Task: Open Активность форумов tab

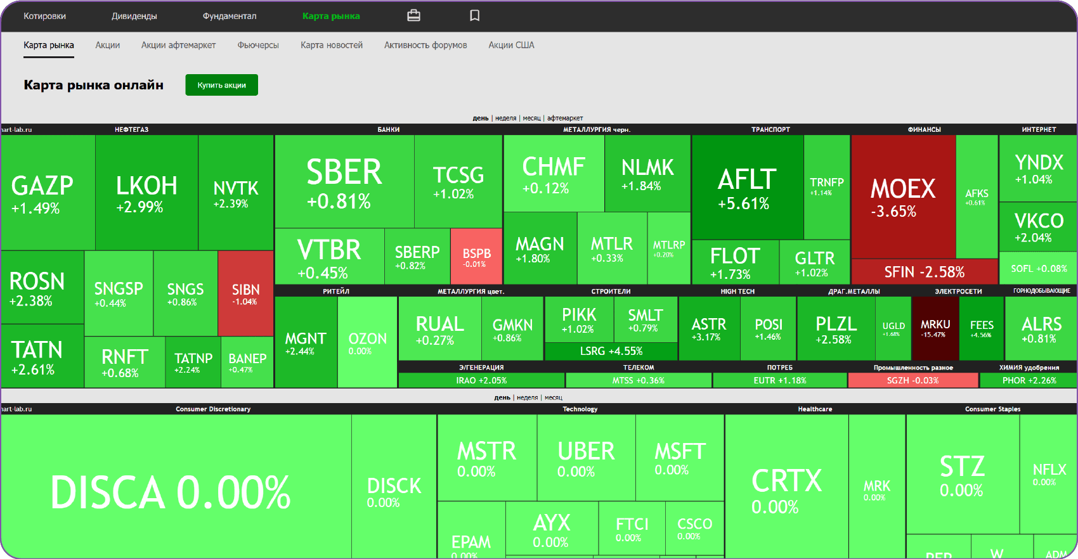Action: [x=425, y=45]
